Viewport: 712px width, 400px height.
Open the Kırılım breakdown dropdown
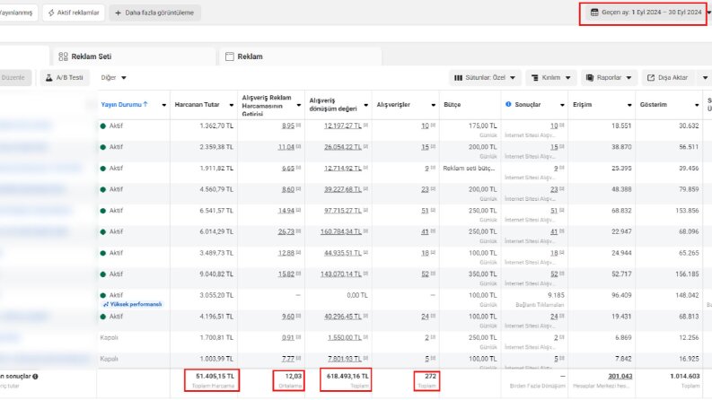(550, 77)
